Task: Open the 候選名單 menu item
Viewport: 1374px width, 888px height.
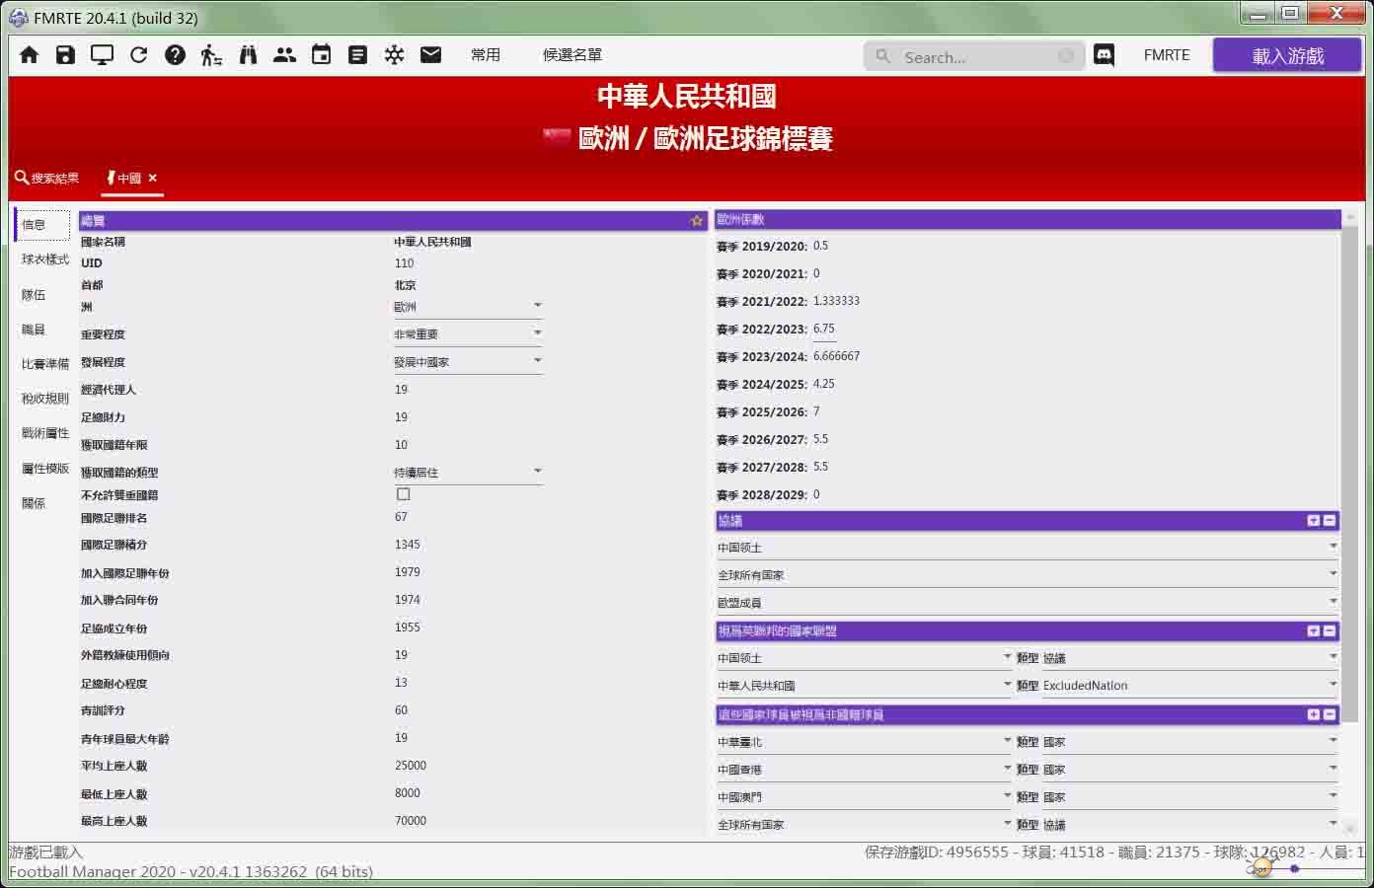Action: [x=572, y=55]
